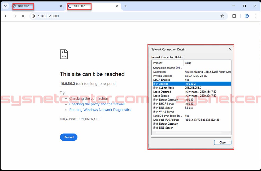Viewport: 261px width, 171px height.
Task: Select the IPv6 Default Gateway row
Action: pyautogui.click(x=192, y=124)
